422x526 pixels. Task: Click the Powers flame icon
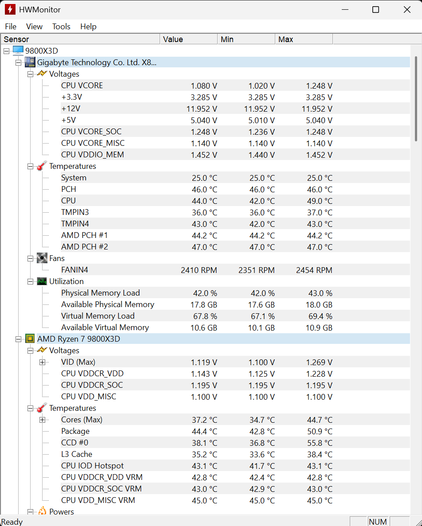tap(42, 512)
